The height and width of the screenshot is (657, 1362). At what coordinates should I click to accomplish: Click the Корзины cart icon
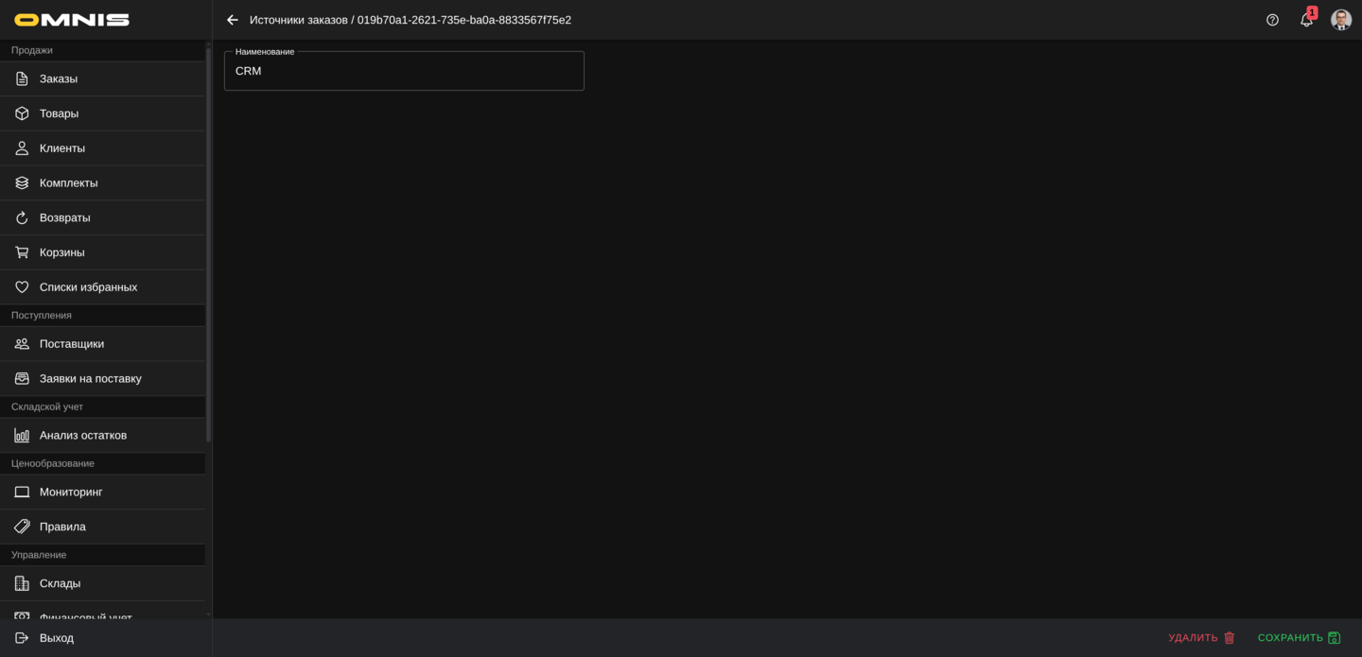[22, 252]
